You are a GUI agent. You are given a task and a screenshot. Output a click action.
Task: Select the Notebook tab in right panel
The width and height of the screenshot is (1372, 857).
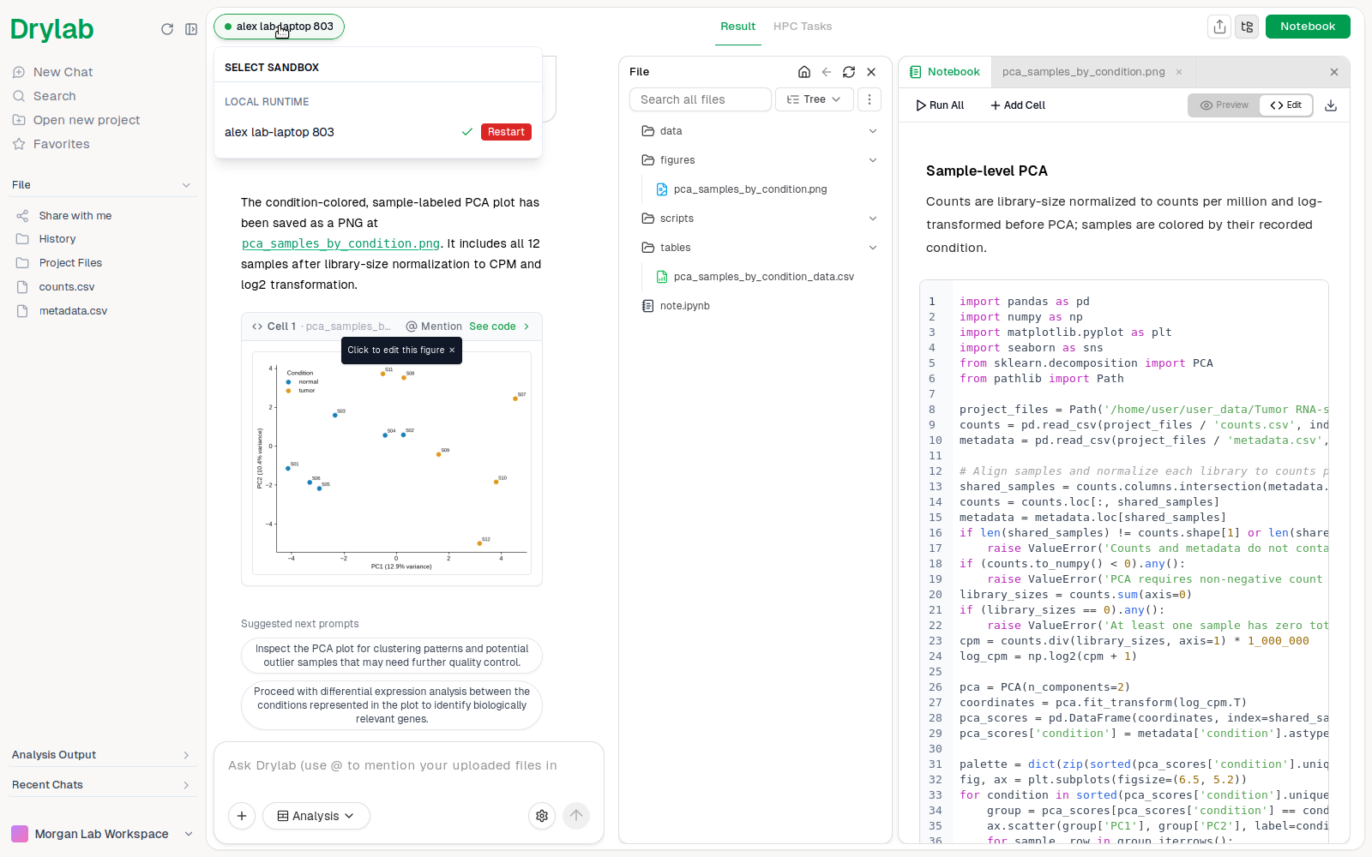[945, 72]
